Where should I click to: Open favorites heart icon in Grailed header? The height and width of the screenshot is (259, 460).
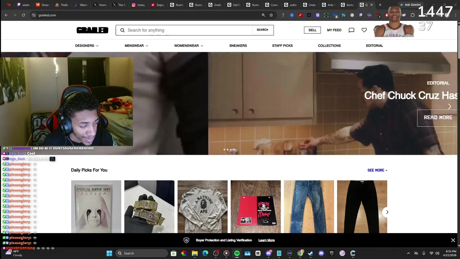click(364, 30)
